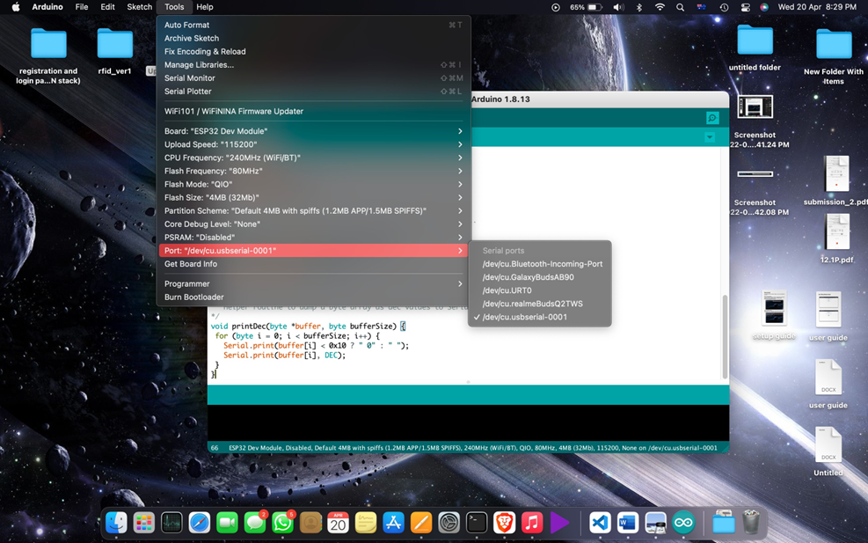
Task: Open Activity Monitor from the dock
Action: click(x=171, y=523)
